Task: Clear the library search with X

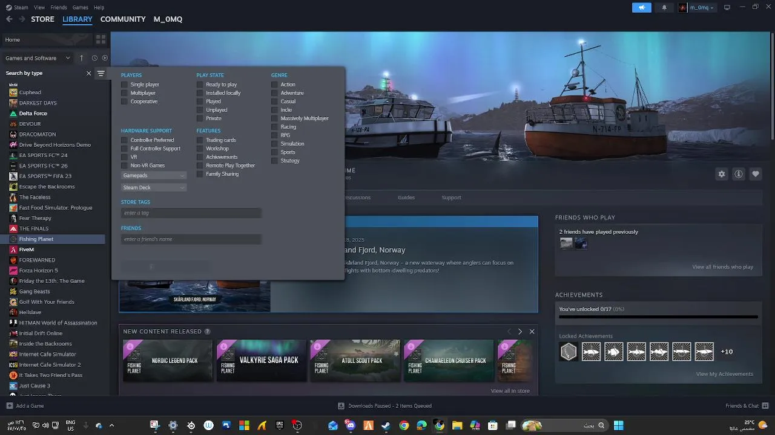Action: [x=88, y=73]
